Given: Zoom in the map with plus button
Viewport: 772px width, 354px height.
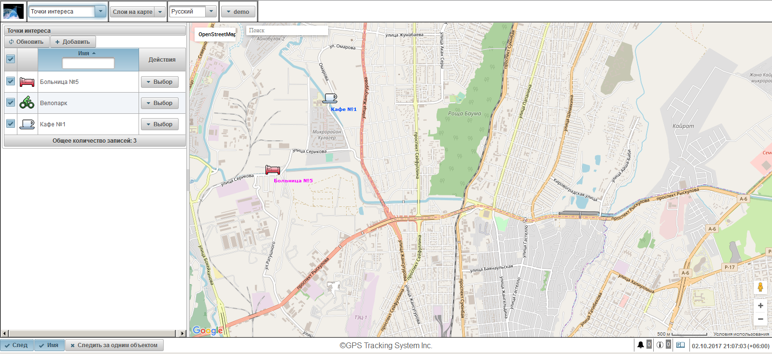Looking at the screenshot, I should (760, 306).
